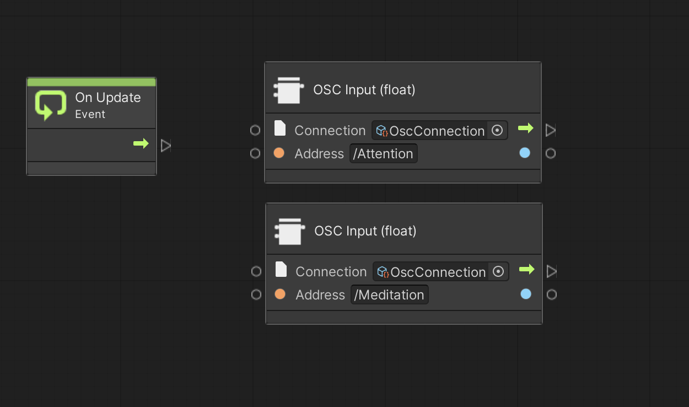The width and height of the screenshot is (689, 407).
Task: Click Connection input port of /Meditation node
Action: click(256, 271)
